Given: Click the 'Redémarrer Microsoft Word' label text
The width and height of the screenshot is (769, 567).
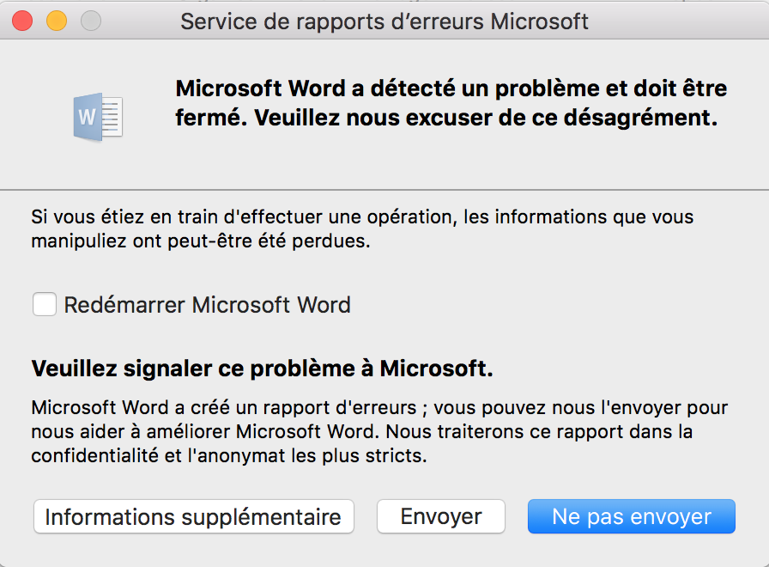Looking at the screenshot, I should pos(208,305).
